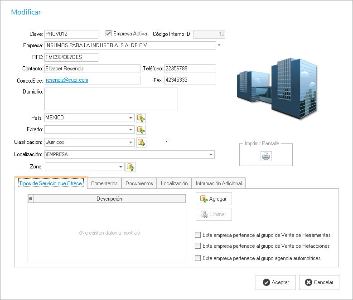Click the Cancelar button
The width and height of the screenshot is (353, 300).
(319, 282)
